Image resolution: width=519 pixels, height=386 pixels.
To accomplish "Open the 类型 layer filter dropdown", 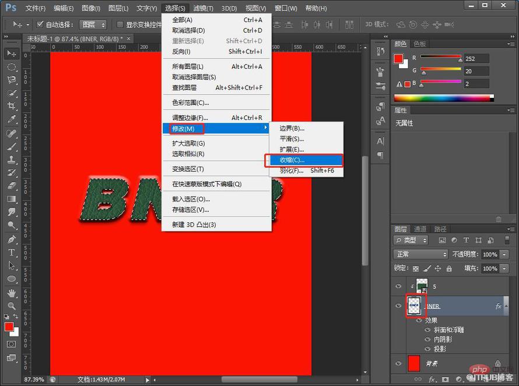I will (x=411, y=240).
